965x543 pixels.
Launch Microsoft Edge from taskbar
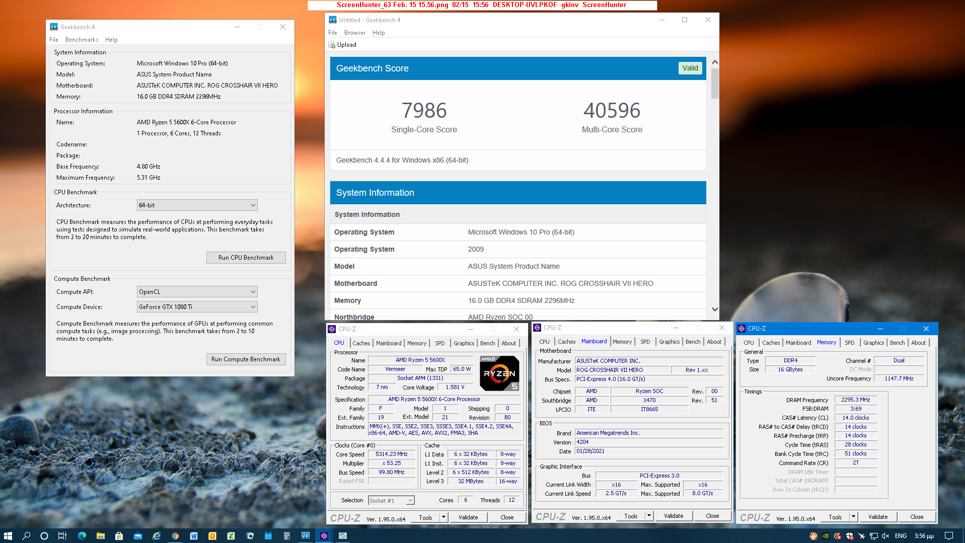(x=82, y=536)
